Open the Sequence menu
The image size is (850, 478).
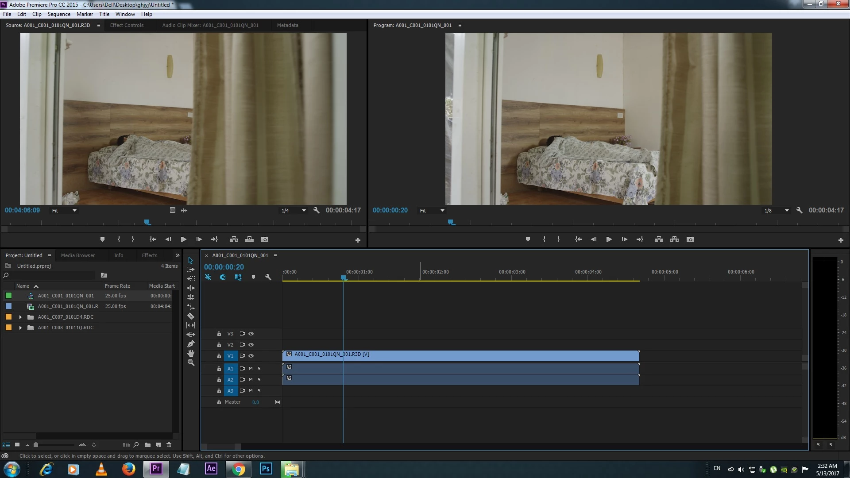click(59, 14)
